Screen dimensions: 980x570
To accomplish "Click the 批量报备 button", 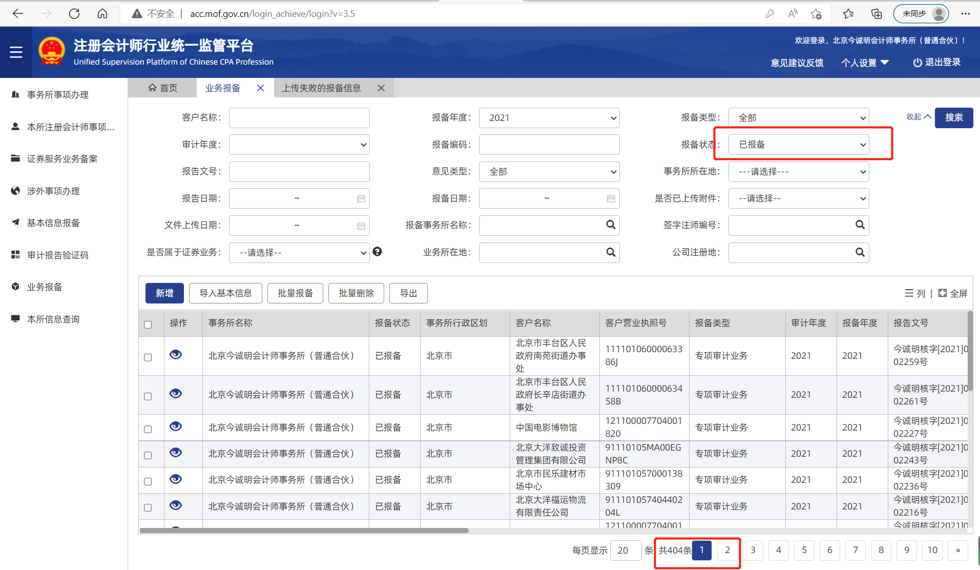I will [295, 293].
